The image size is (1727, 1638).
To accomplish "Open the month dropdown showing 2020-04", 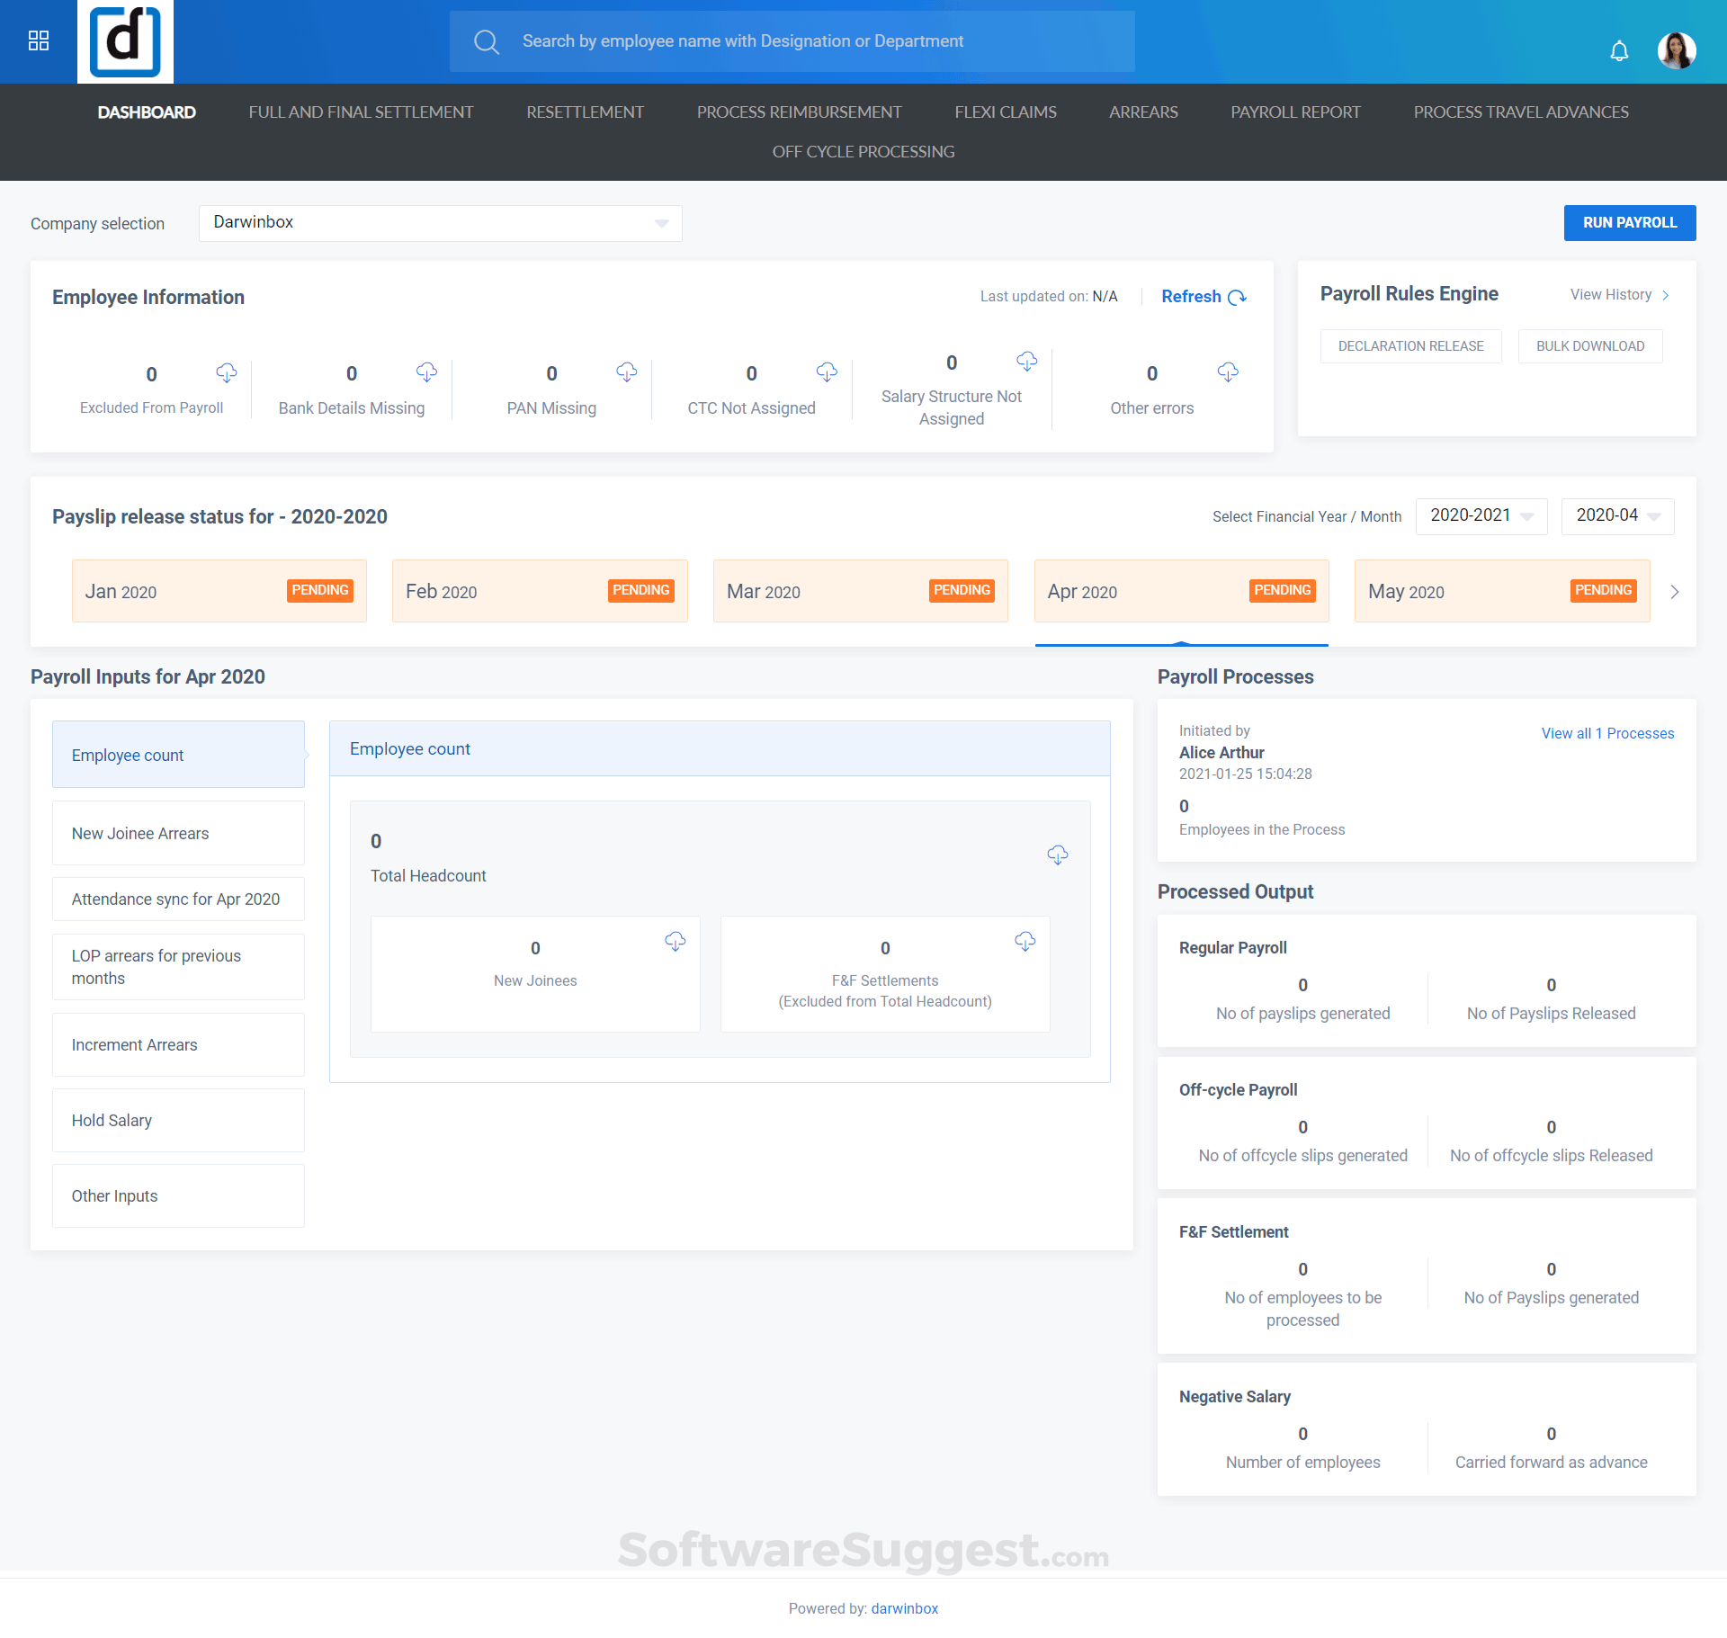I will click(1616, 516).
